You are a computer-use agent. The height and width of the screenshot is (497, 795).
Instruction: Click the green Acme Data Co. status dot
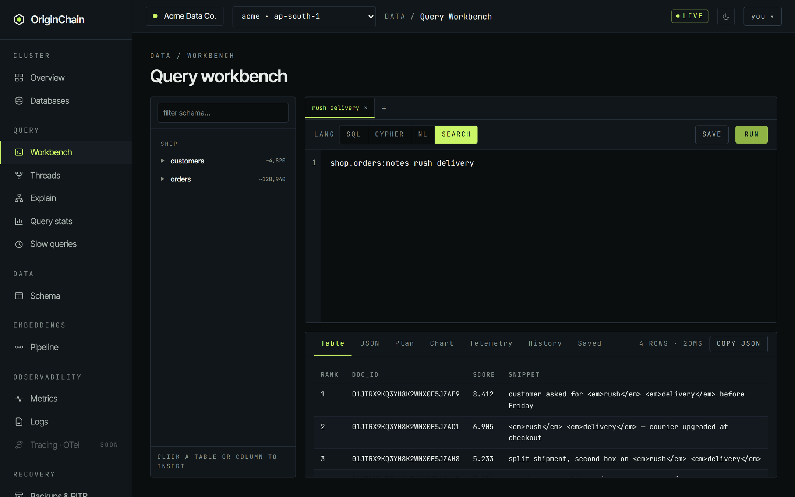(x=155, y=16)
